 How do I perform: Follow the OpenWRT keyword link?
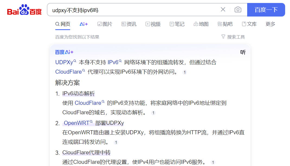(x=78, y=123)
